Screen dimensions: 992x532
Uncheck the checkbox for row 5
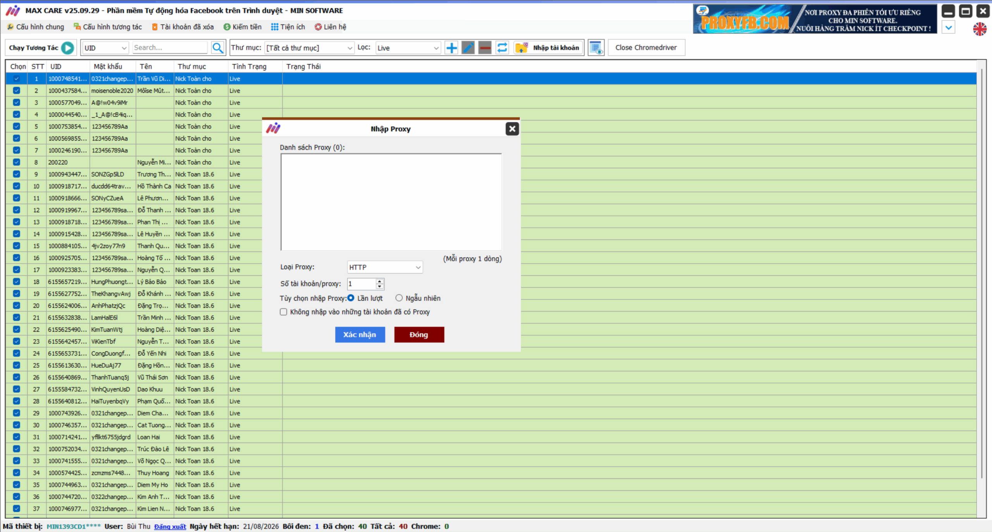coord(16,126)
